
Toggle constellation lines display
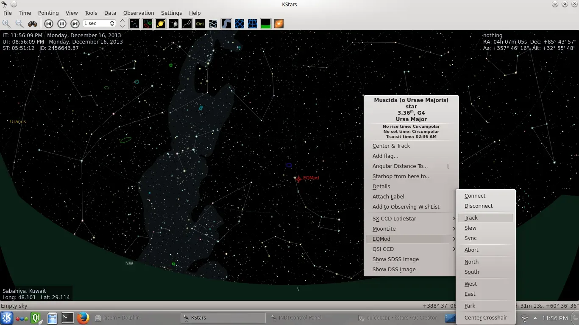187,24
